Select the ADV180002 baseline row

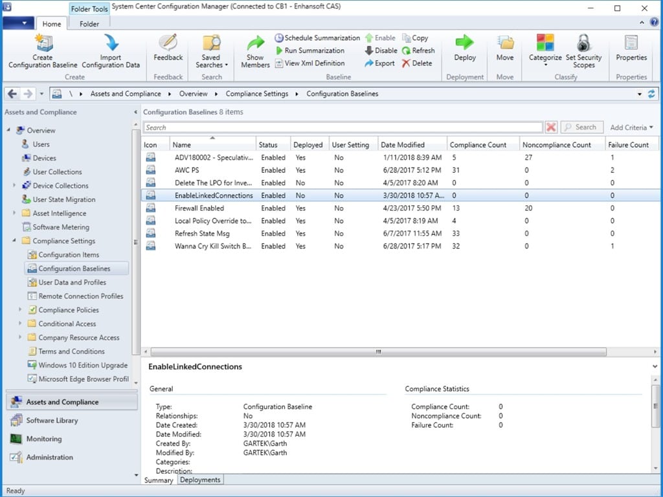pos(401,157)
